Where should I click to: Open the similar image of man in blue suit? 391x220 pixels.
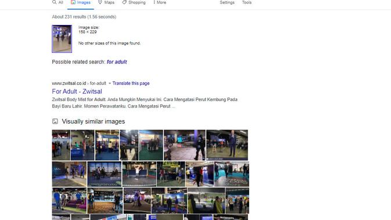(x=227, y=145)
